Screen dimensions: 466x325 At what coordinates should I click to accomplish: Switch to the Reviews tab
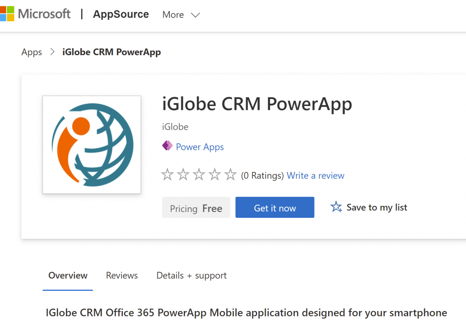122,275
